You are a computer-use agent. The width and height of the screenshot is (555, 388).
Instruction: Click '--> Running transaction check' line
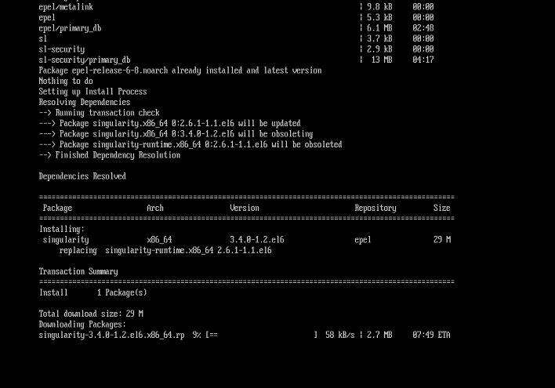pyautogui.click(x=99, y=113)
